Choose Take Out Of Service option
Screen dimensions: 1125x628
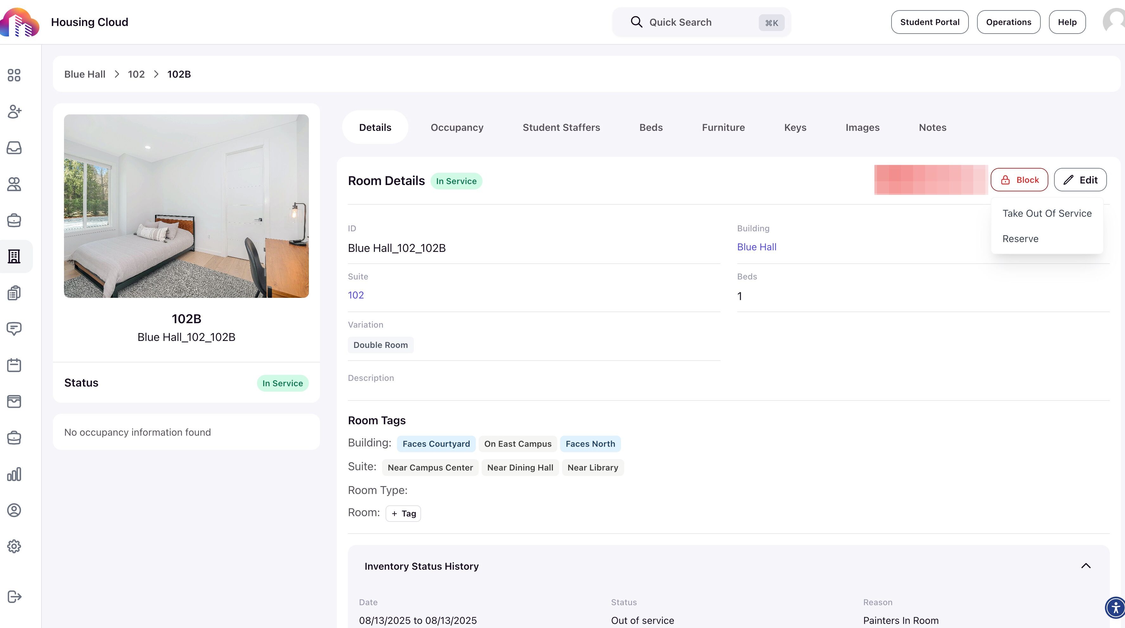[x=1047, y=214]
